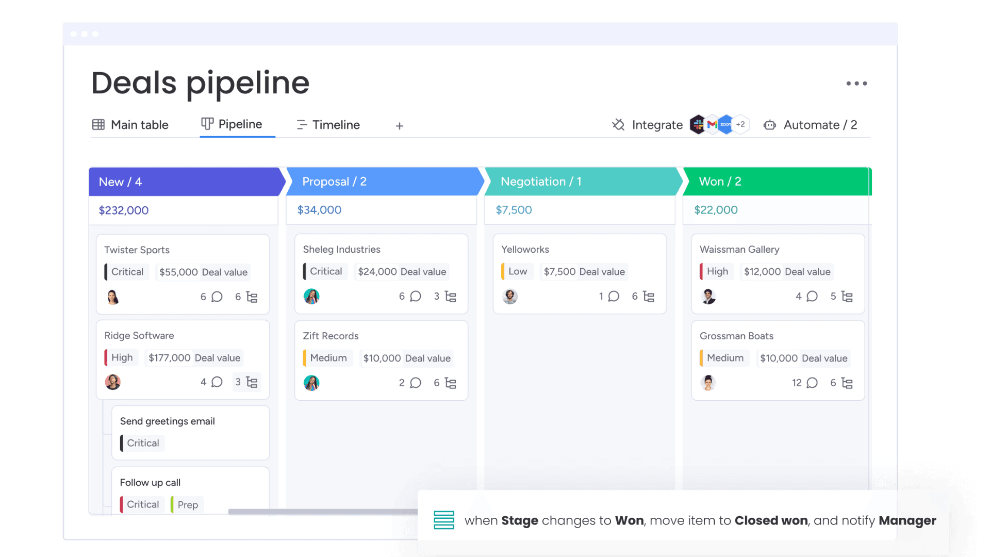Click the automation recipe icon in banner
Image resolution: width=990 pixels, height=557 pixels.
442,520
